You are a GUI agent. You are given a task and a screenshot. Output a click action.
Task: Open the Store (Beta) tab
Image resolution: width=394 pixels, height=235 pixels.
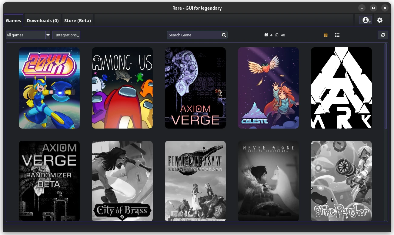click(78, 20)
